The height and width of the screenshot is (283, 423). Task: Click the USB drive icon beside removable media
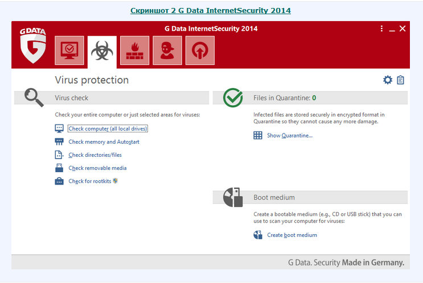click(x=59, y=168)
